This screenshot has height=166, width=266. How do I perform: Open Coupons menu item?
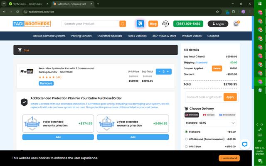point(213,36)
